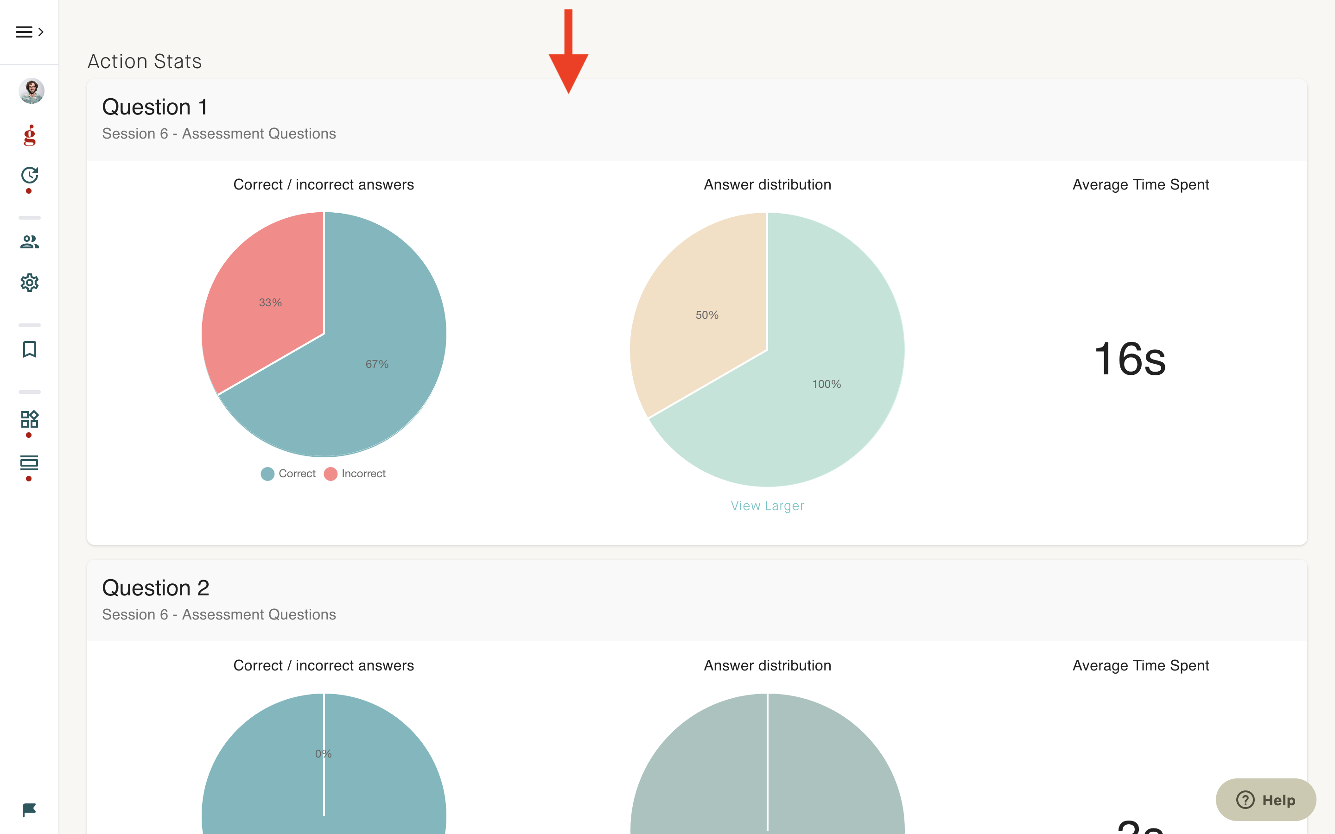Image resolution: width=1335 pixels, height=834 pixels.
Task: Click the 33% incorrect pie slice in Question 1
Action: coord(270,302)
